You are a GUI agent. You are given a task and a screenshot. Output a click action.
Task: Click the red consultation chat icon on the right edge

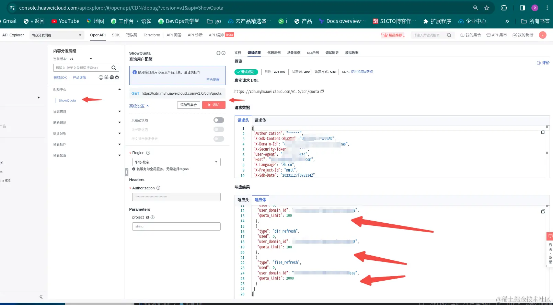click(550, 236)
